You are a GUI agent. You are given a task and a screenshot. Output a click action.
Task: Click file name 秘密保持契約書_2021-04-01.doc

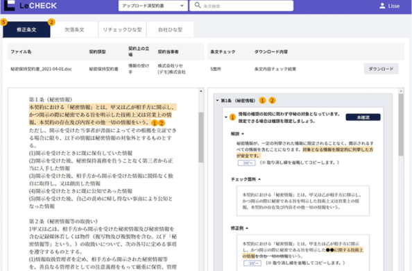point(41,69)
